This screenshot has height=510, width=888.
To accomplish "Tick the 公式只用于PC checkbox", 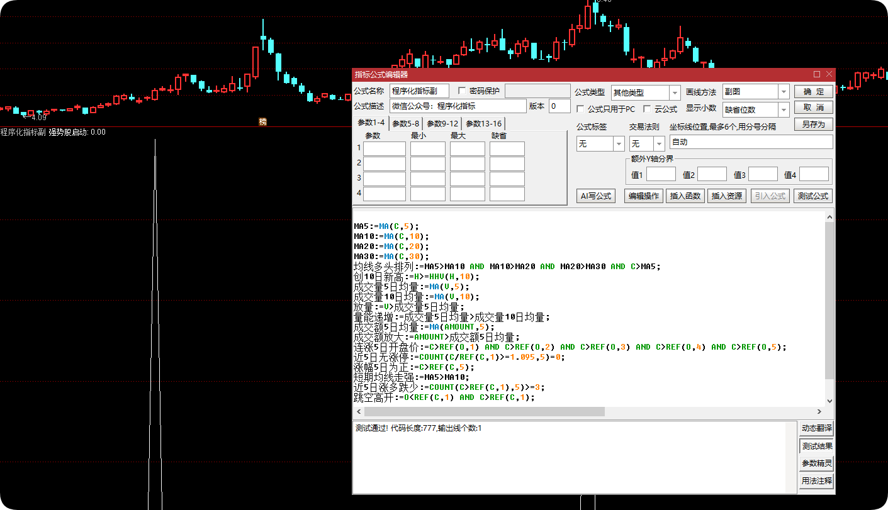I will 581,109.
